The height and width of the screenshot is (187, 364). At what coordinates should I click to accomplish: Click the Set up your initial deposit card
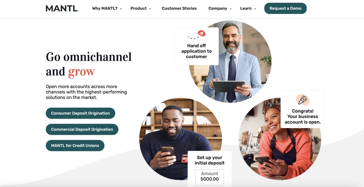210,169
